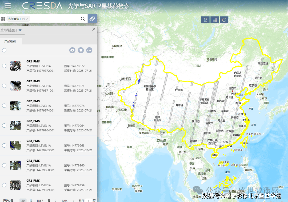Click the four-square grid icon in search bar
Screen dimensions: 288x202
3,19
